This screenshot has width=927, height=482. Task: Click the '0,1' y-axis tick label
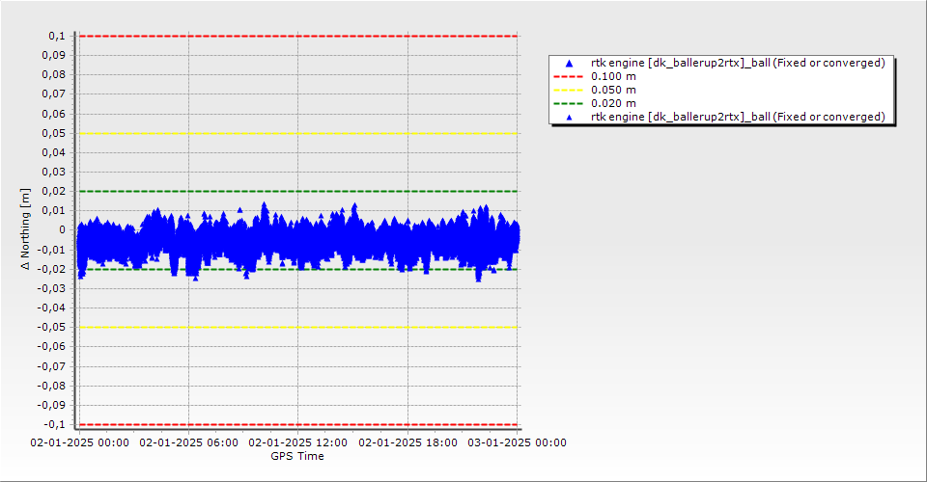tap(57, 36)
